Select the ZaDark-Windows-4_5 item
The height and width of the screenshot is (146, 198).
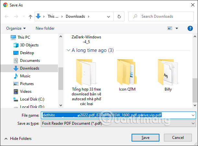pyautogui.click(x=86, y=39)
